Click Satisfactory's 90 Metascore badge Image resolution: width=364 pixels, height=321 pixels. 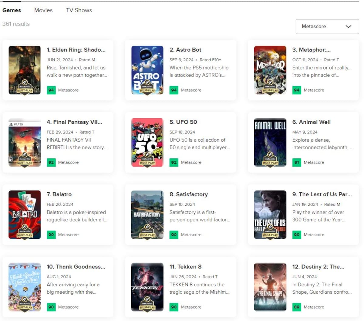tap(174, 235)
